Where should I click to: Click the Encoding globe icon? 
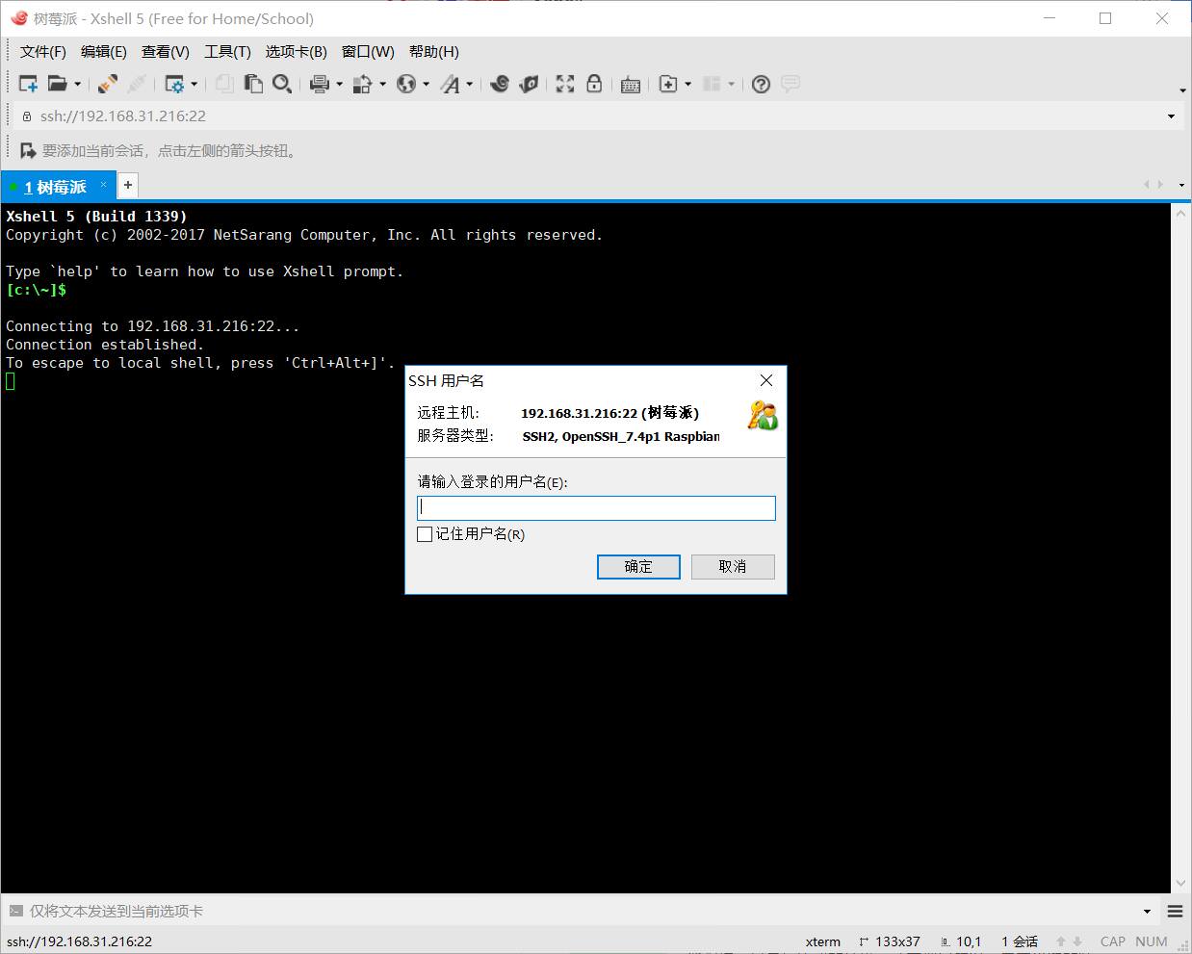(x=406, y=84)
